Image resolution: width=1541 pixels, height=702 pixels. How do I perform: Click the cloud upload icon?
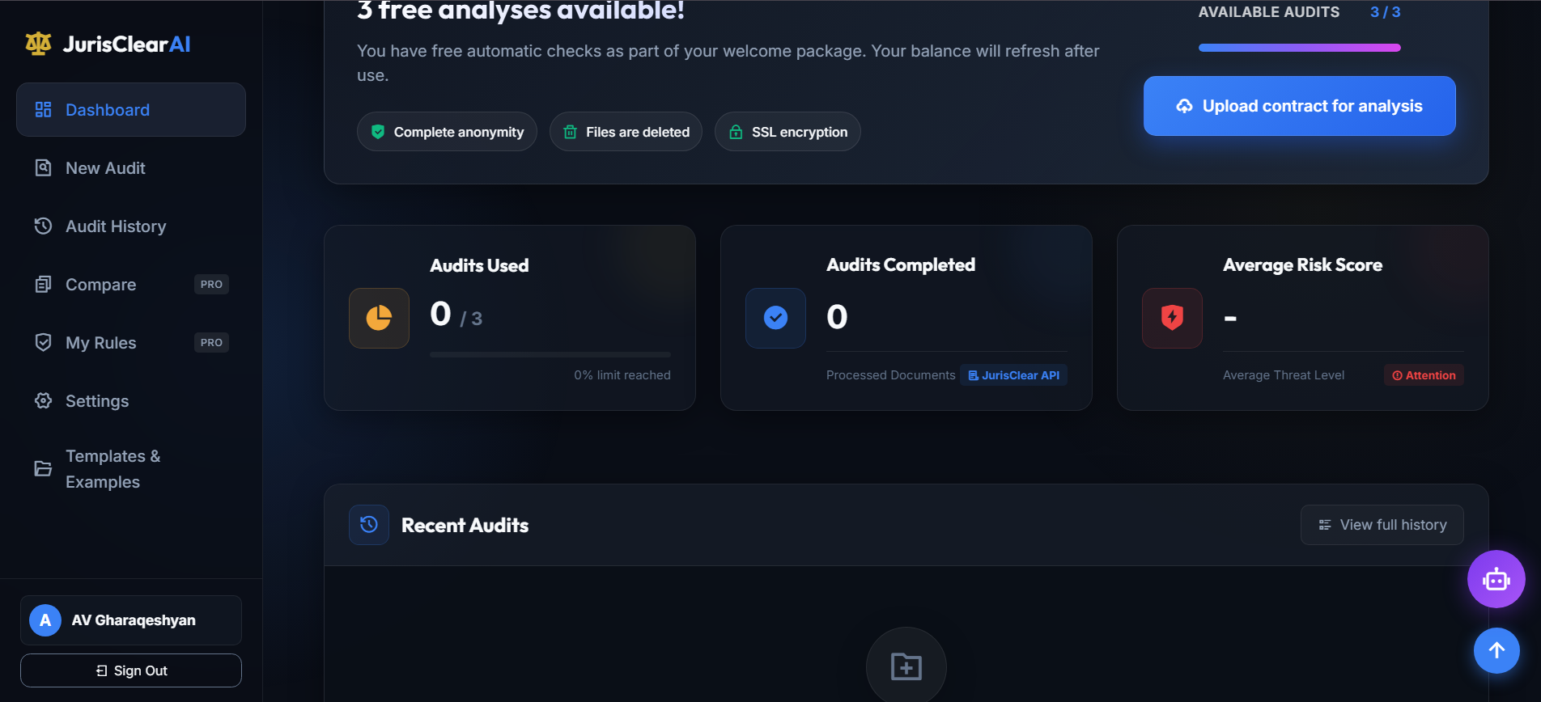tap(1184, 106)
